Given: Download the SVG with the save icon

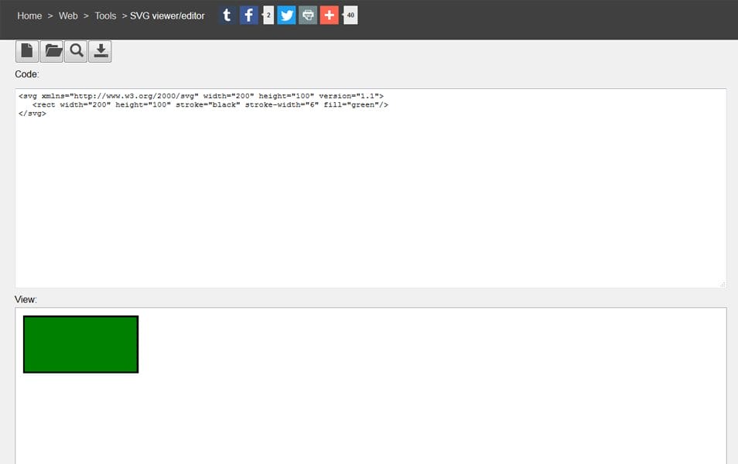Looking at the screenshot, I should 101,51.
